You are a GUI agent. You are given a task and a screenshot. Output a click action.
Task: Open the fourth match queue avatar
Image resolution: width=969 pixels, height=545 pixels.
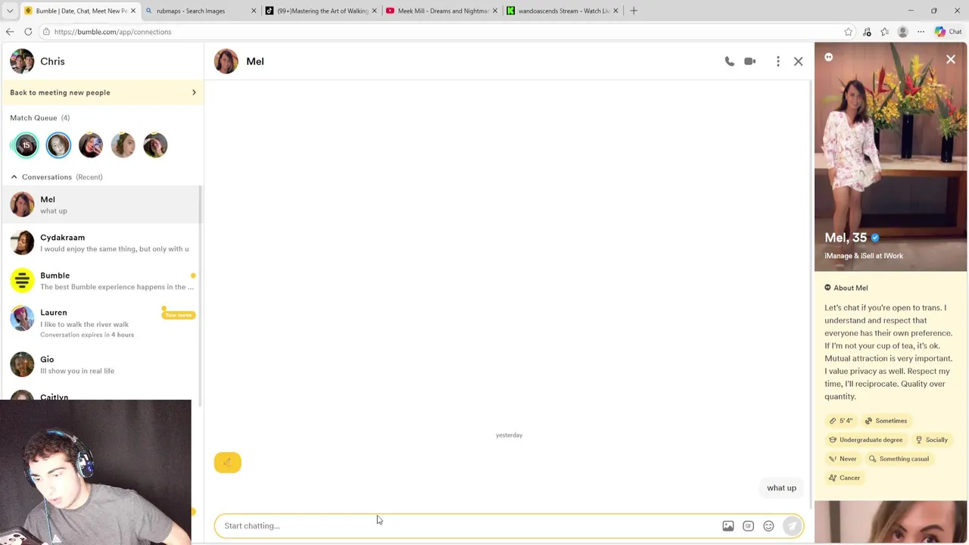[x=123, y=145]
